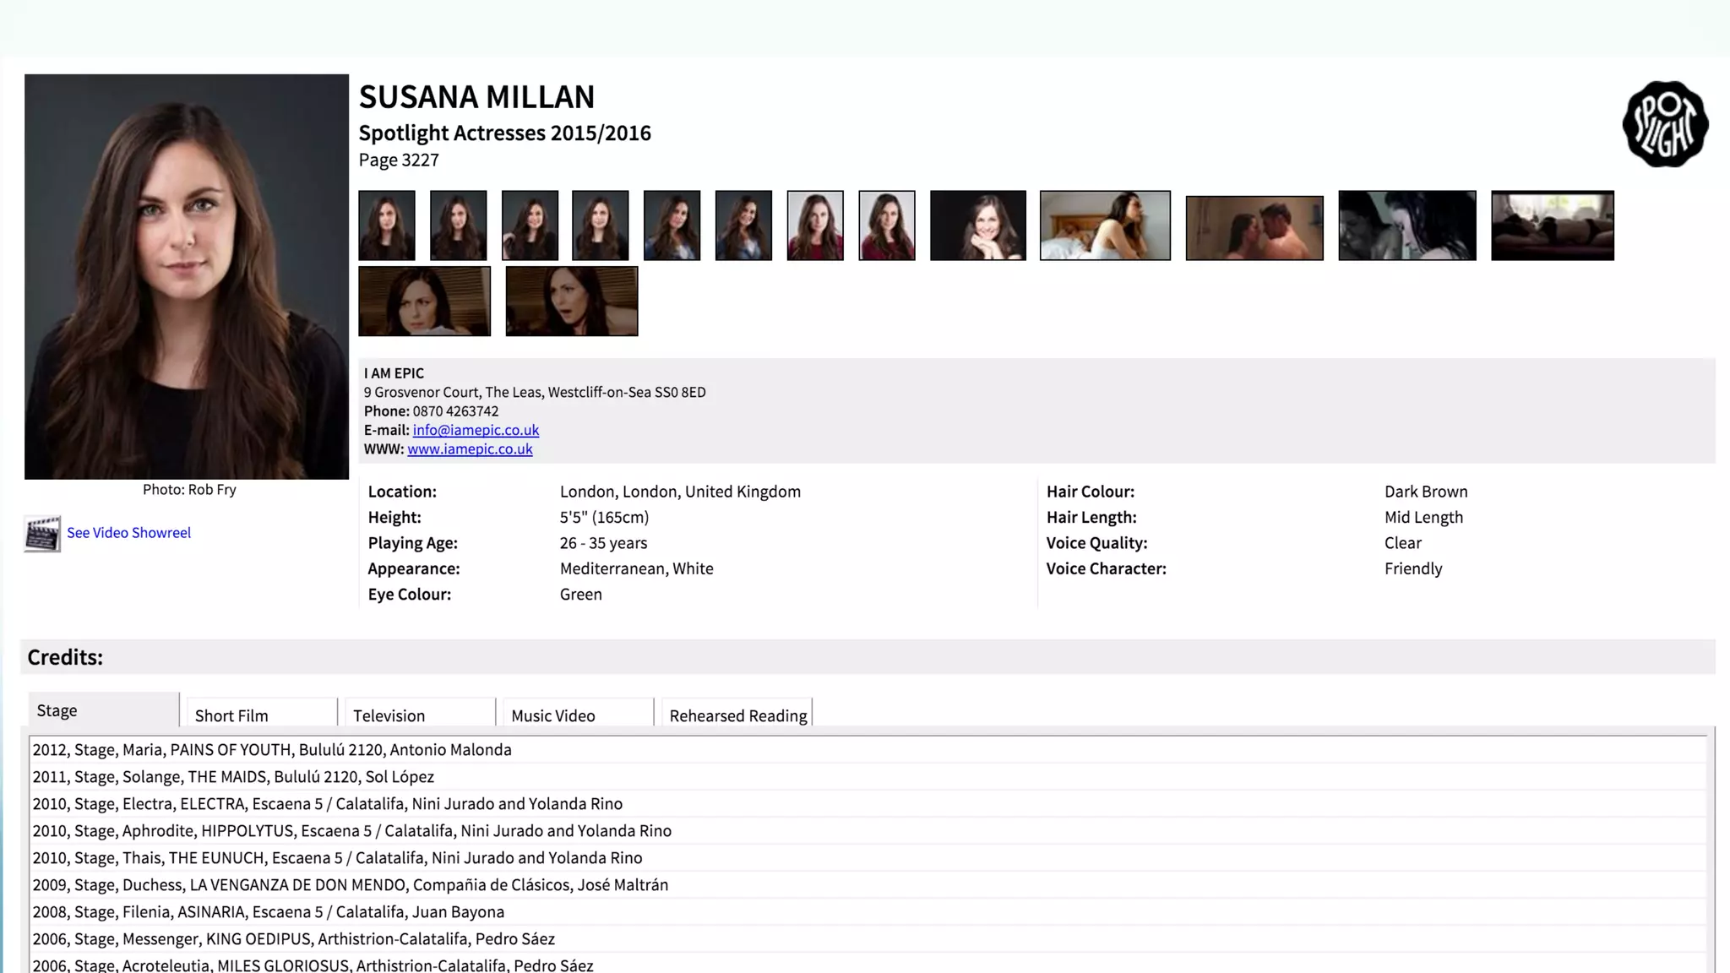Select the Rehearsed Reading tab
The image size is (1730, 973).
(x=737, y=715)
